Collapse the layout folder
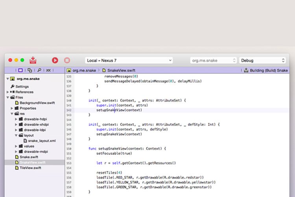The image size is (295, 197). (16, 136)
